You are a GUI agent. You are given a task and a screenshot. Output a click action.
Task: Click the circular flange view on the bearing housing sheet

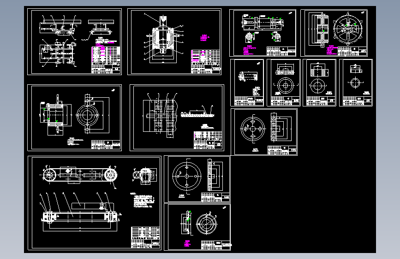pos(87,115)
